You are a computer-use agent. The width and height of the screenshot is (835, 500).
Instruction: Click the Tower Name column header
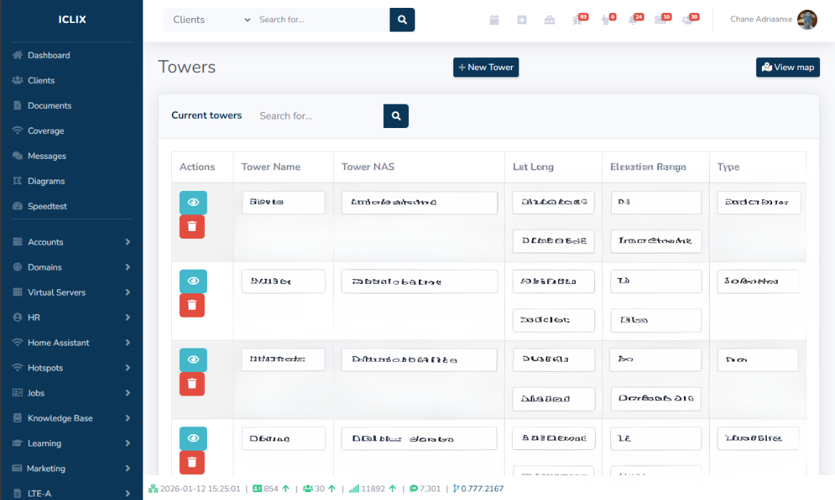pos(271,167)
